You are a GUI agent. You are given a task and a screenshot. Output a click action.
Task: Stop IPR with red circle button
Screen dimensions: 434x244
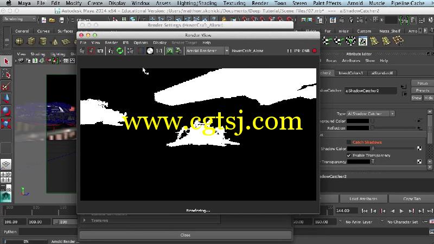click(x=315, y=51)
